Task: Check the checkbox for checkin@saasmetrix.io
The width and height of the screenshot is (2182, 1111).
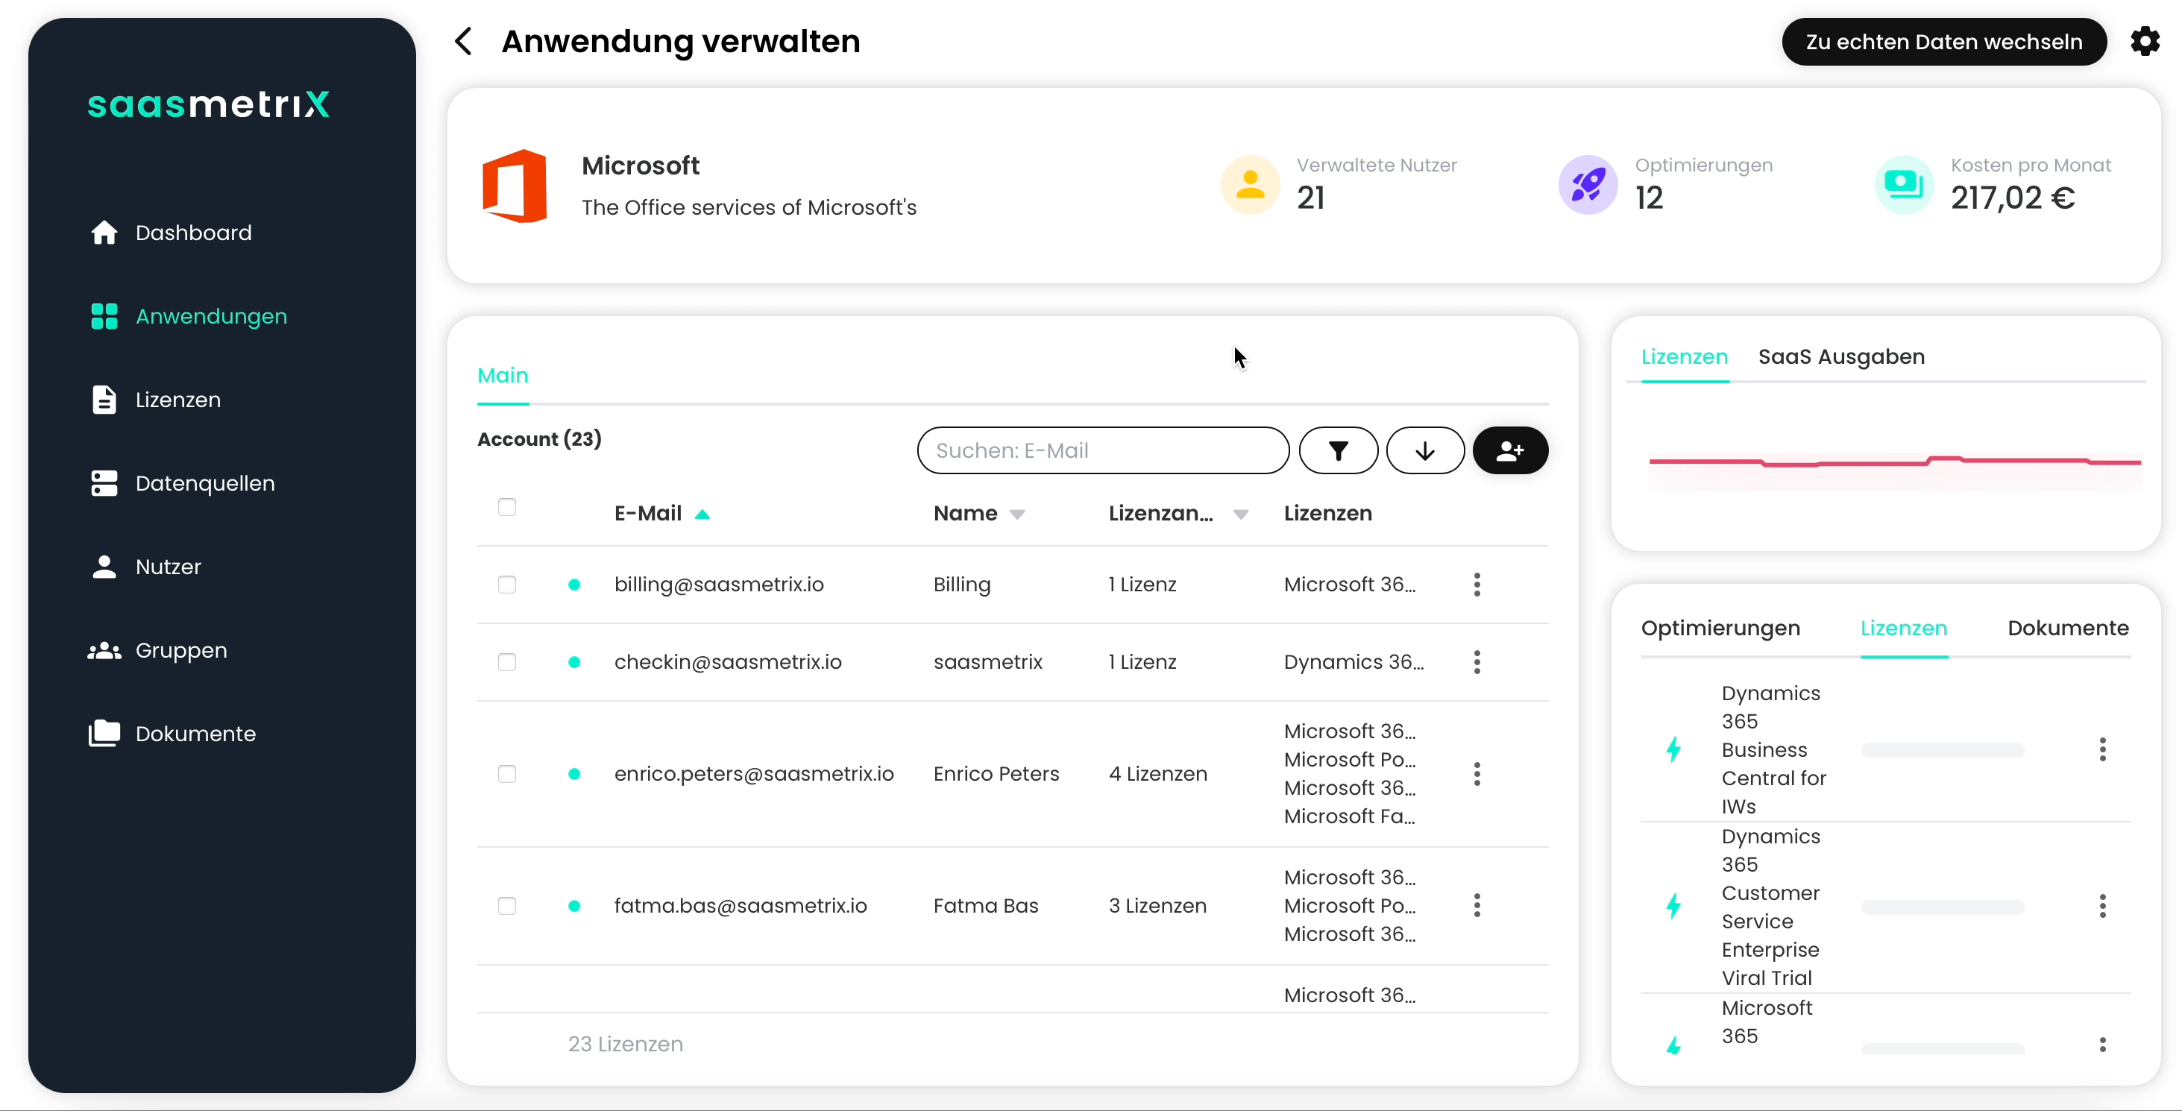Action: click(x=506, y=662)
